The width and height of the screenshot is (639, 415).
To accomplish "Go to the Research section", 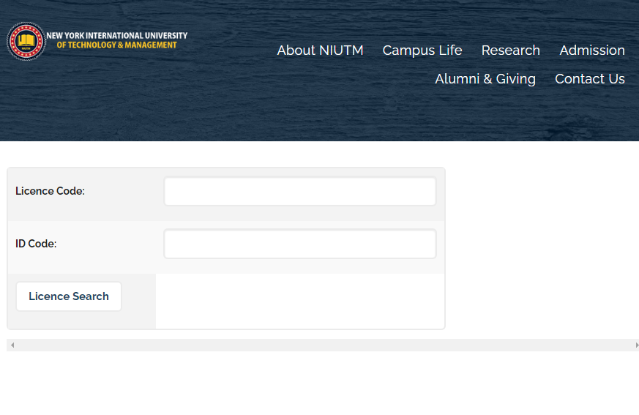I will click(x=511, y=51).
